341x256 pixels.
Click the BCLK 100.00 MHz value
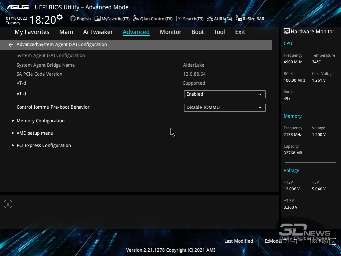294,80
